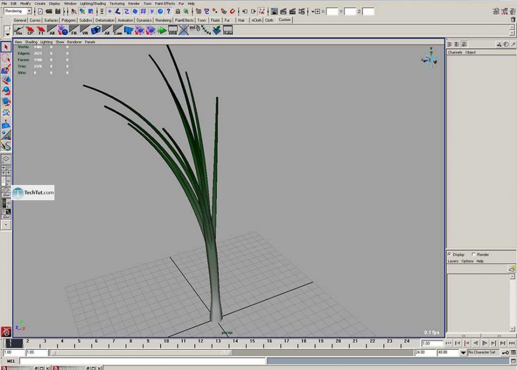Click the trash can shelf icon

(x=512, y=20)
